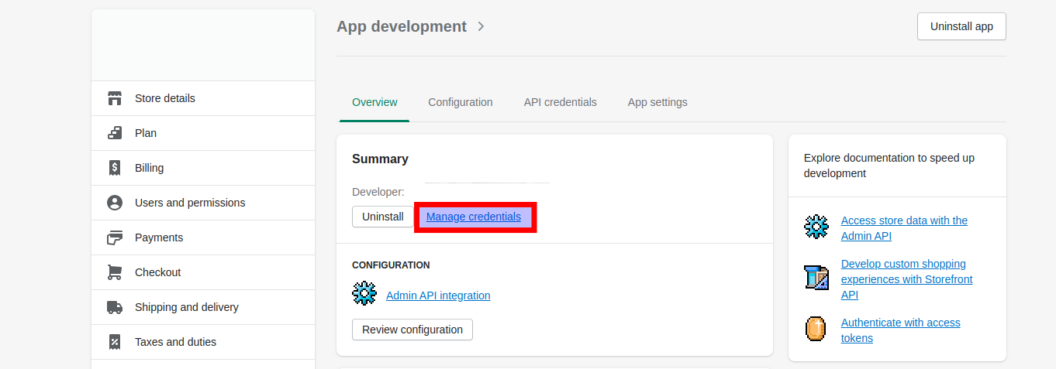Click the gear icon beside Admin API integration
Screen dimensions: 1056x369
364,294
